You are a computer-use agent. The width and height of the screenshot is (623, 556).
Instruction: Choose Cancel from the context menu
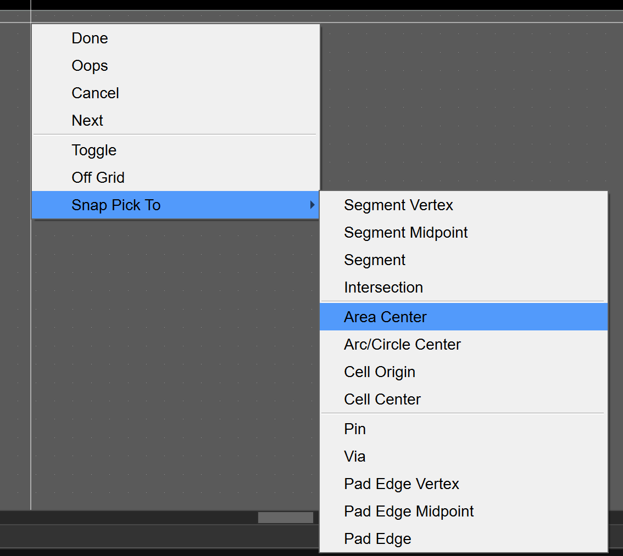click(x=96, y=93)
